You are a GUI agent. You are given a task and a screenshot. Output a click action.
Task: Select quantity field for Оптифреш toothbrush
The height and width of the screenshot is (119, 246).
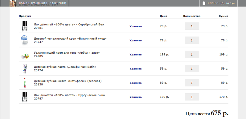click(192, 83)
